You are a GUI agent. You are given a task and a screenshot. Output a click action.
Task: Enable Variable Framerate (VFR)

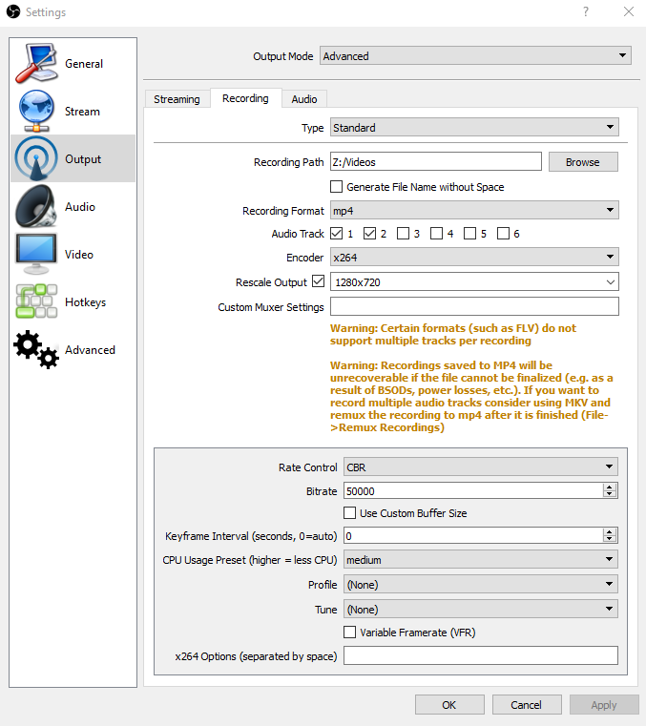pos(349,632)
